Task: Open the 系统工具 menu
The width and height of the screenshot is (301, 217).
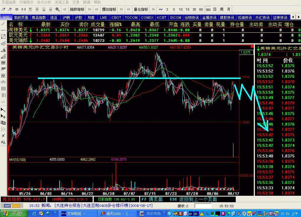Action: 62,2
